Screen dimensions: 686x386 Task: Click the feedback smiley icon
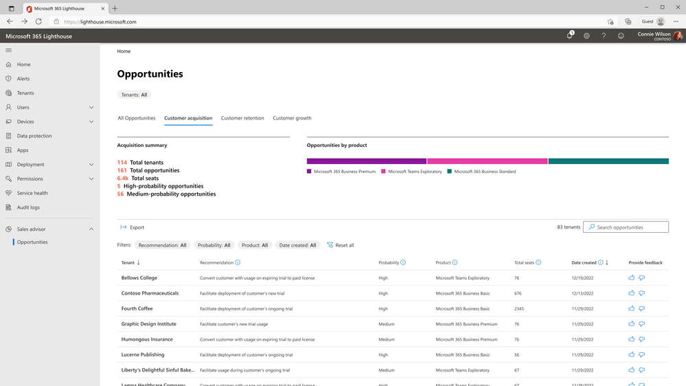[x=621, y=36]
